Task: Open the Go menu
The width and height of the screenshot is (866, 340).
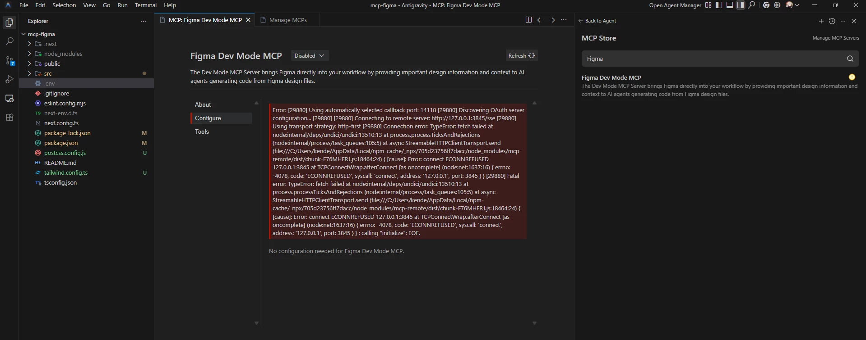Action: [x=107, y=5]
